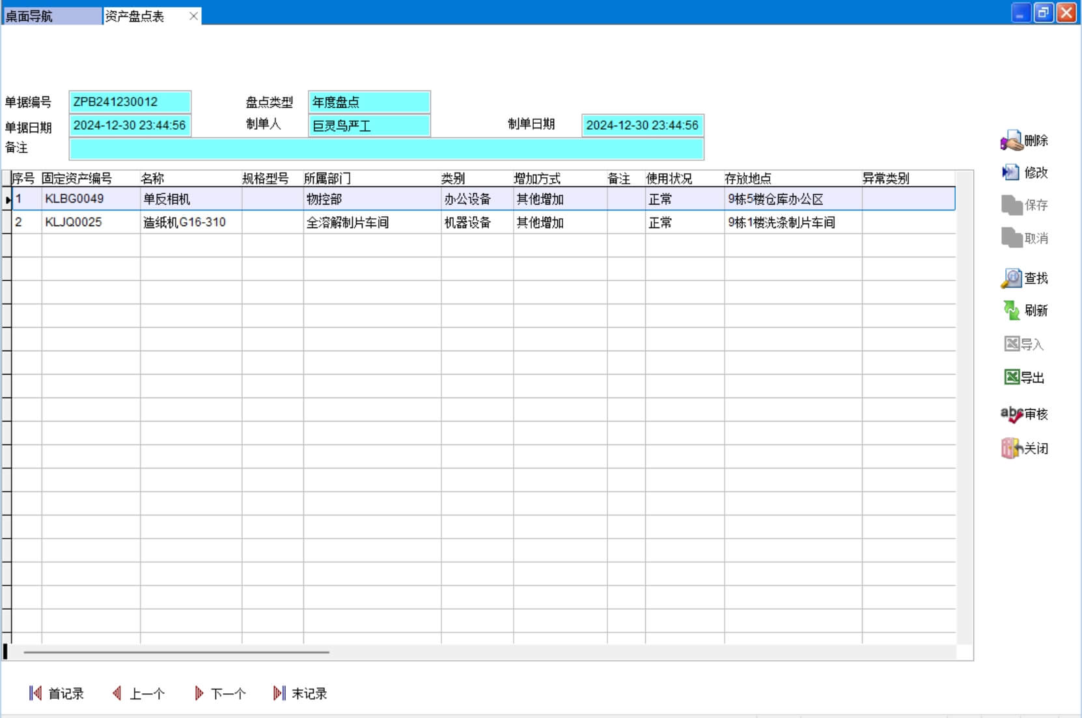Open the 查找 (search) tool
Screen dimensions: 1082x718
pyautogui.click(x=1012, y=278)
